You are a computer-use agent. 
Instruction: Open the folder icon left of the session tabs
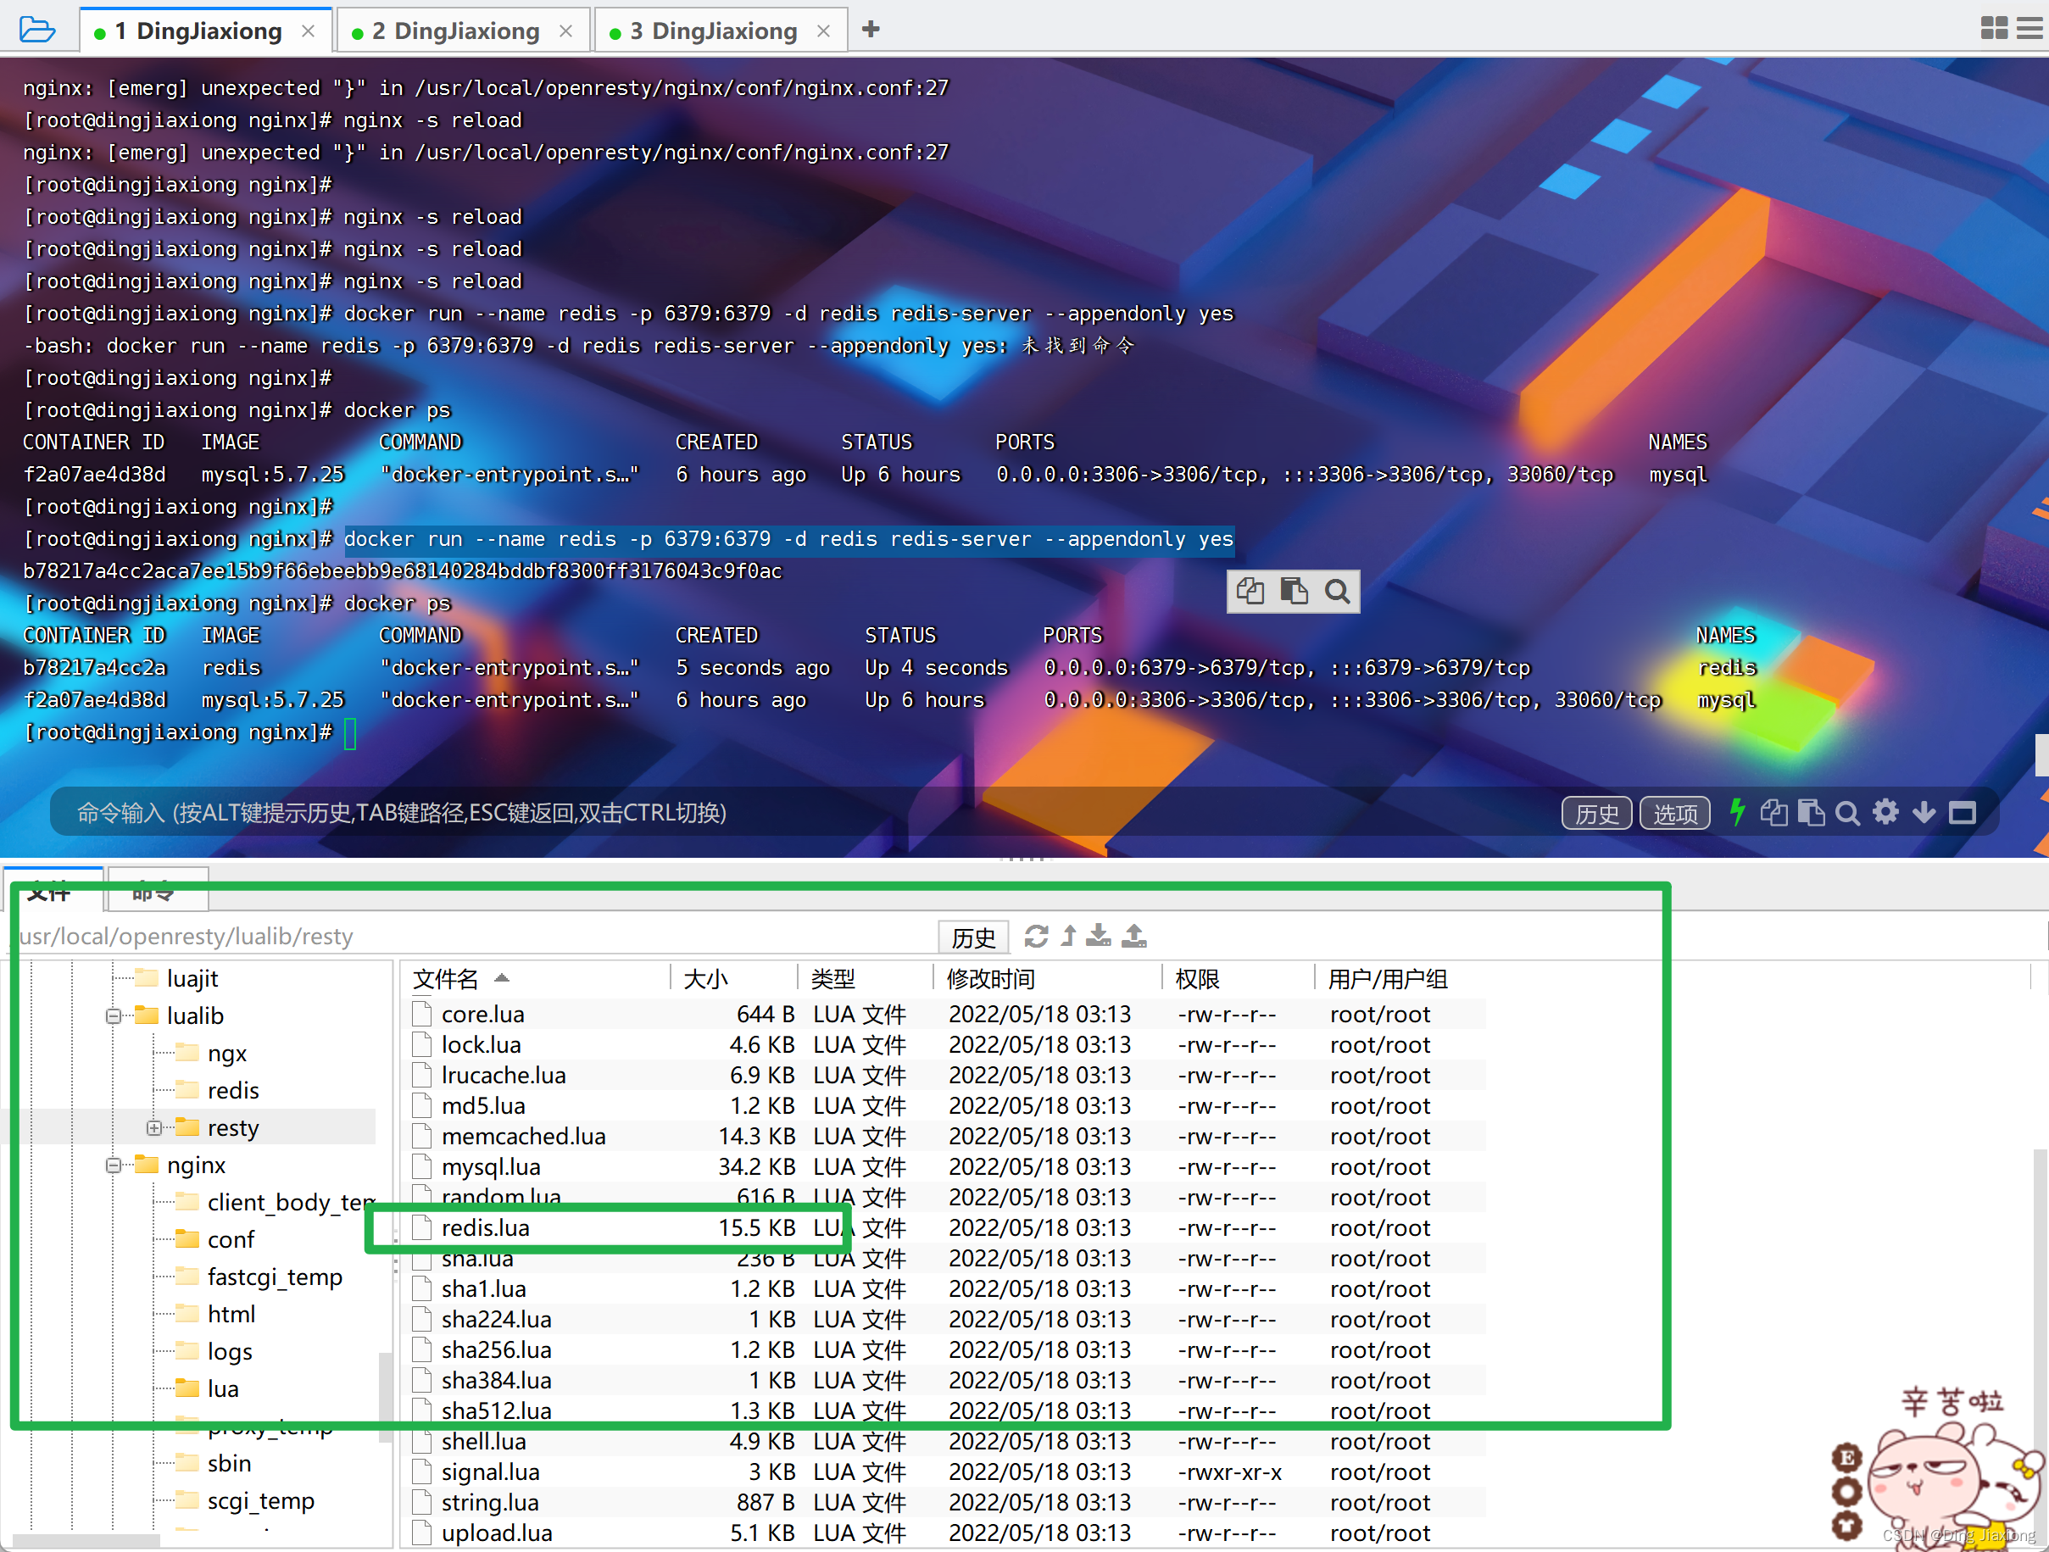[37, 30]
